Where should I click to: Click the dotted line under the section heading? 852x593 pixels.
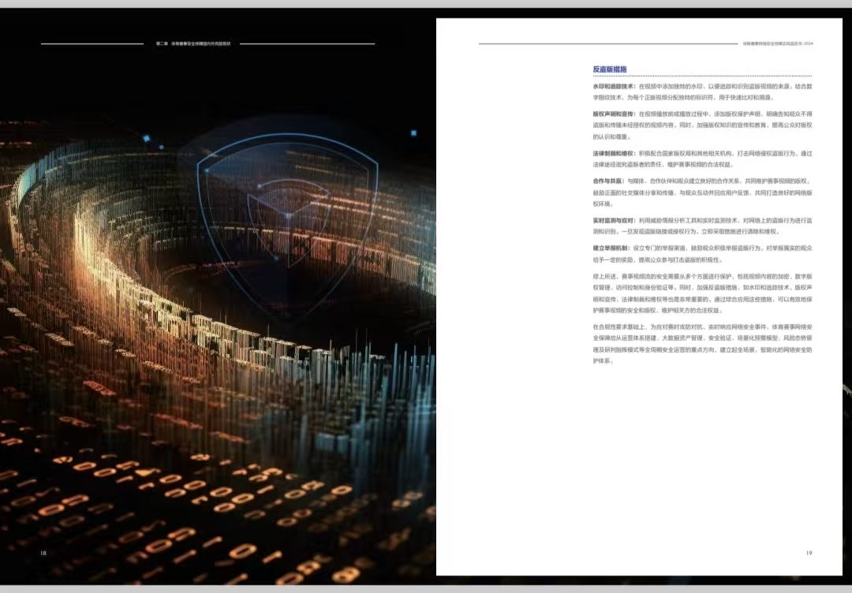click(702, 76)
